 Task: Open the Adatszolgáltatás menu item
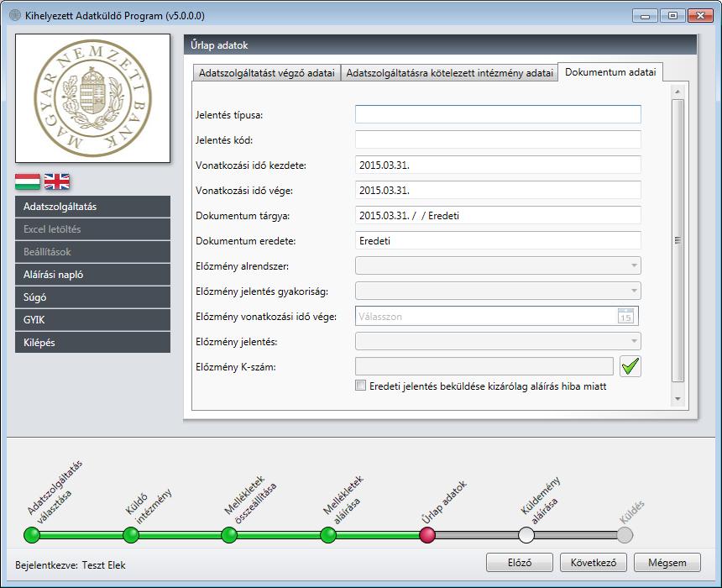click(92, 207)
